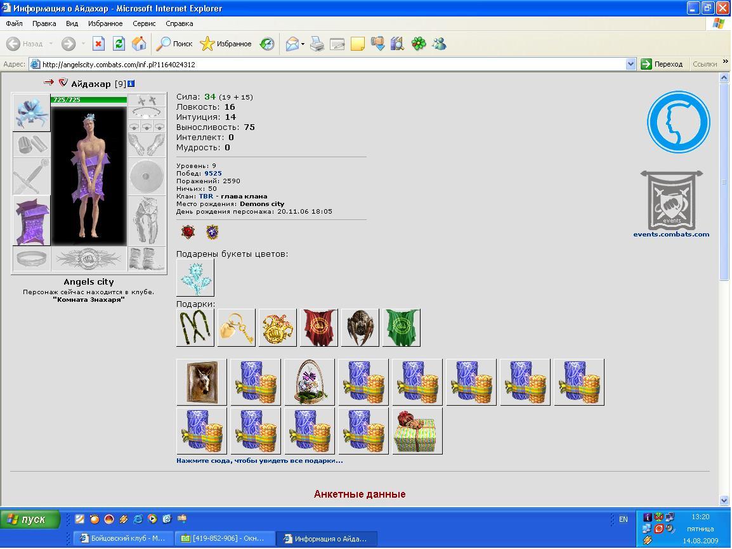Open the History toolbar icon

267,44
